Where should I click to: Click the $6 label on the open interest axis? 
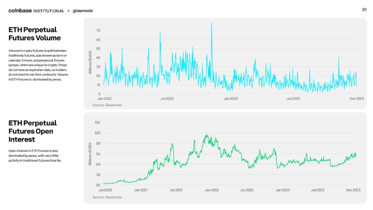coord(98,154)
